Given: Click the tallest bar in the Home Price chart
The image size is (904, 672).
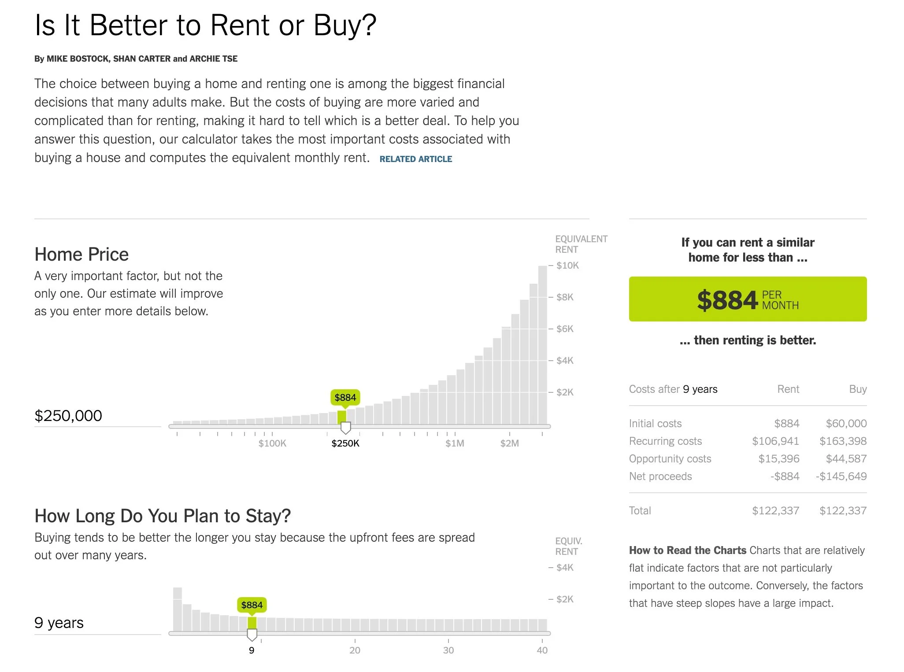Looking at the screenshot, I should click(x=542, y=345).
